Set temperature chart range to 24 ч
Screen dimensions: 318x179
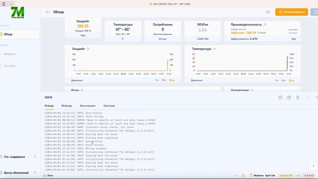(x=292, y=81)
